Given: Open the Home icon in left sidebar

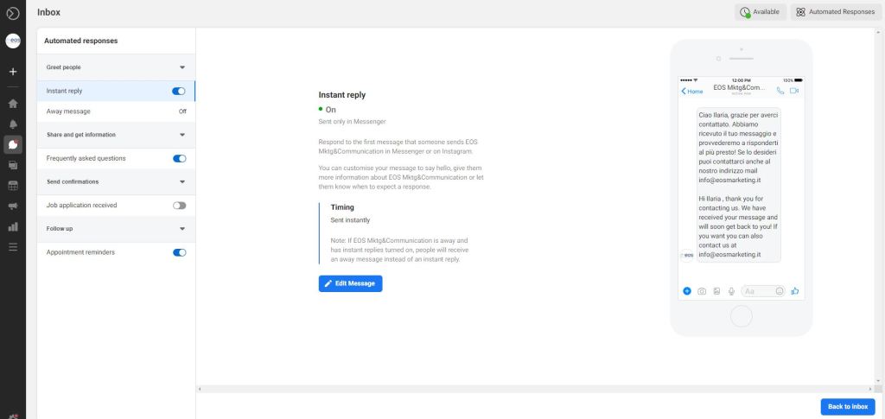Looking at the screenshot, I should pyautogui.click(x=13, y=104).
